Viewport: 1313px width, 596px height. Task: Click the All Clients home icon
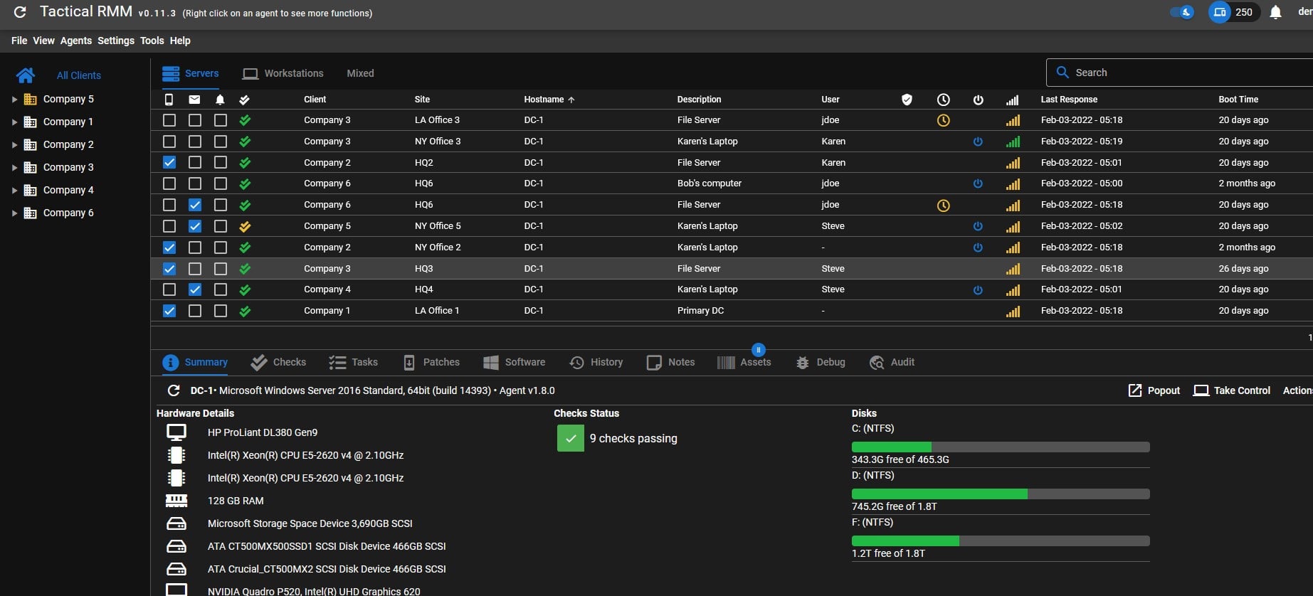pyautogui.click(x=26, y=75)
